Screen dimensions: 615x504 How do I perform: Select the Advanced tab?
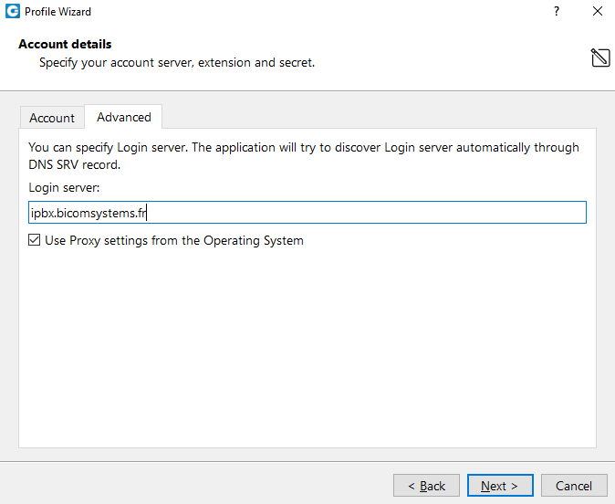pyautogui.click(x=123, y=117)
